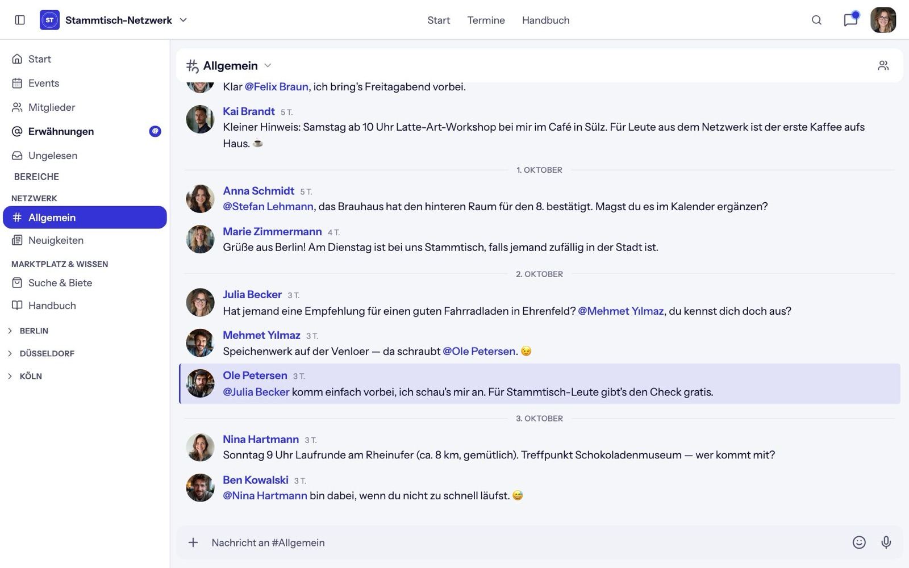The width and height of the screenshot is (909, 568).
Task: Open the Neuigkeiten channel
Action: [x=85, y=240]
